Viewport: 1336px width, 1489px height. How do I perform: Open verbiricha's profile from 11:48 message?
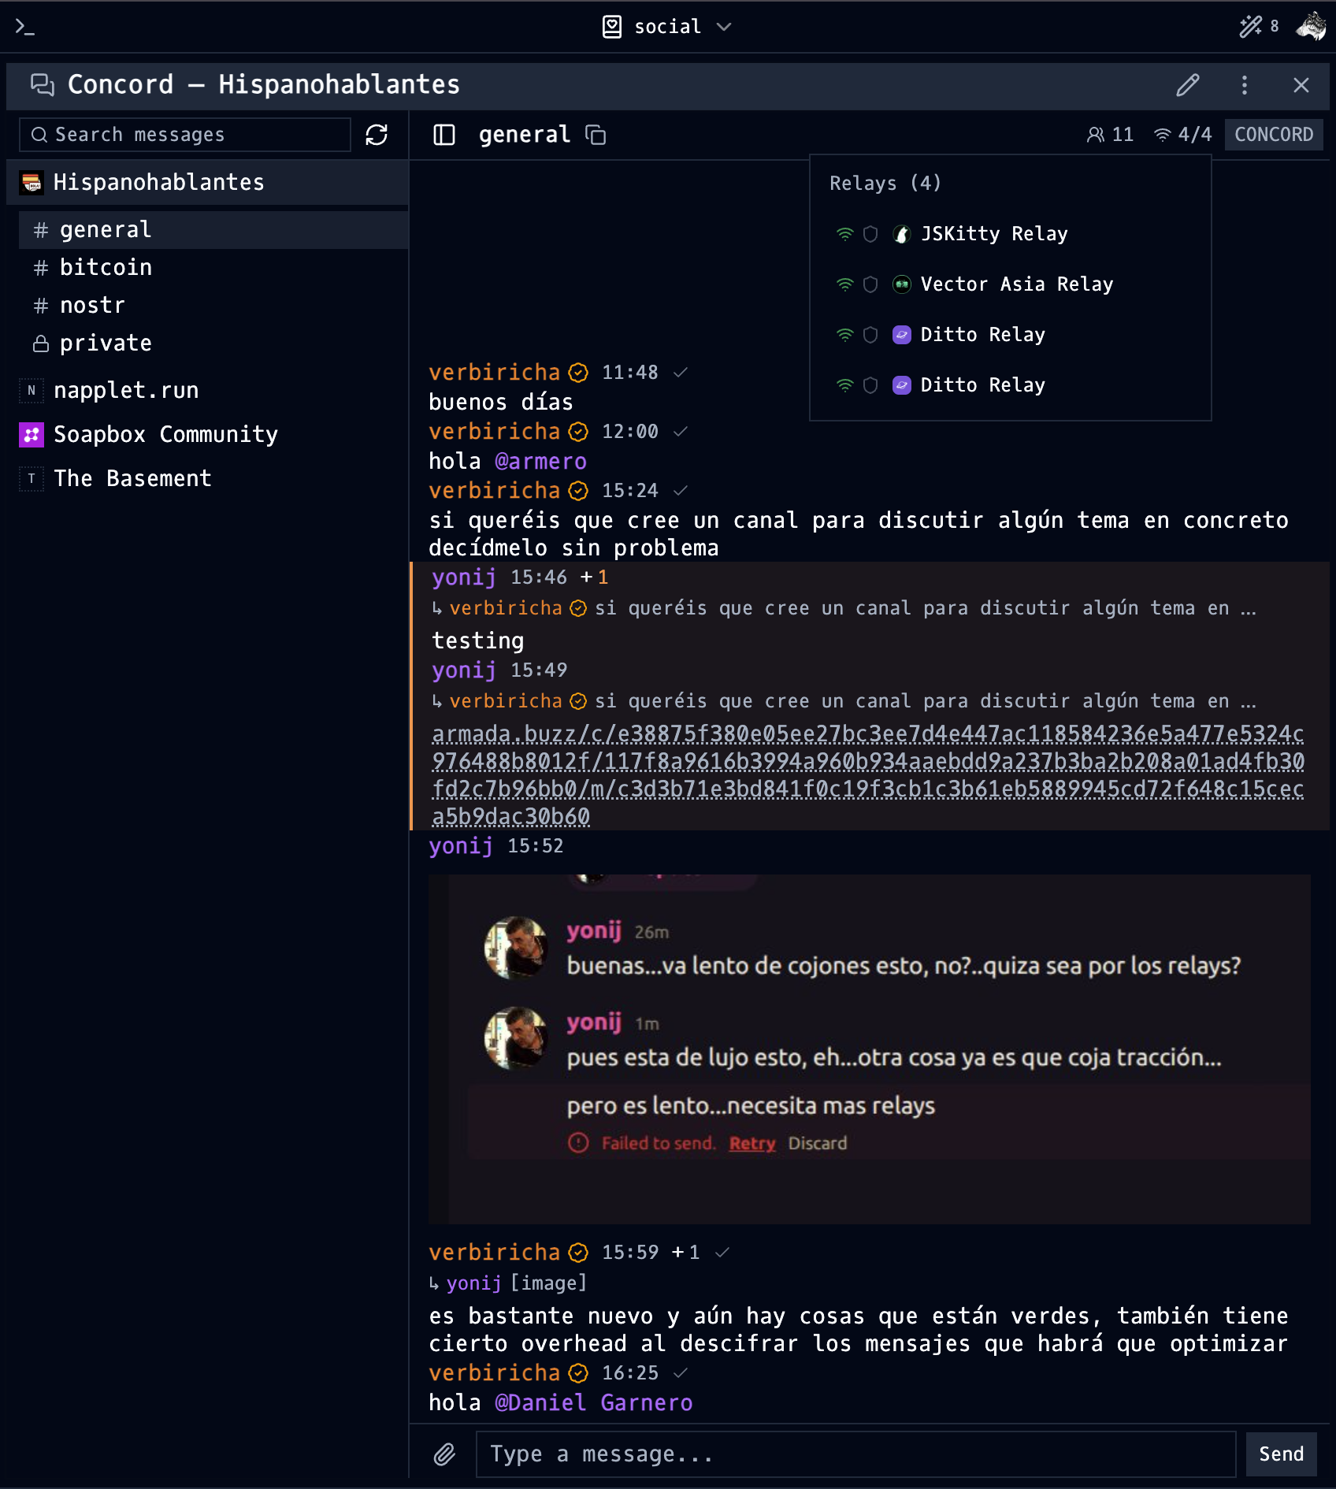pyautogui.click(x=494, y=373)
